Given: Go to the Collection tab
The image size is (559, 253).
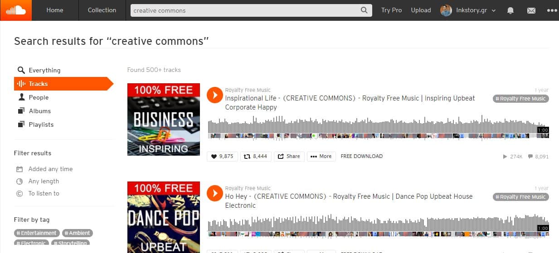Looking at the screenshot, I should [x=102, y=10].
